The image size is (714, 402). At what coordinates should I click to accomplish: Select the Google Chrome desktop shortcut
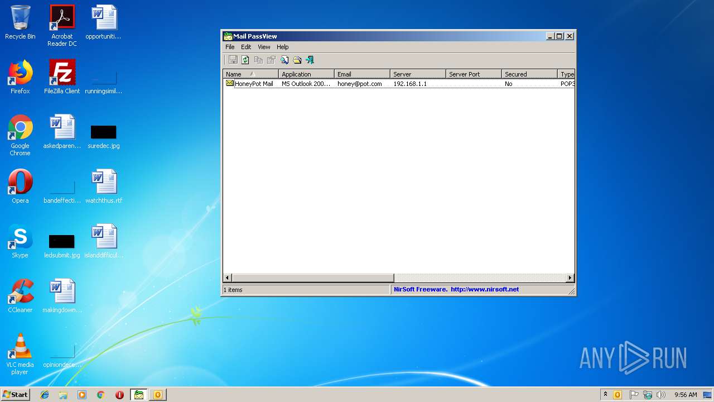coord(20,135)
